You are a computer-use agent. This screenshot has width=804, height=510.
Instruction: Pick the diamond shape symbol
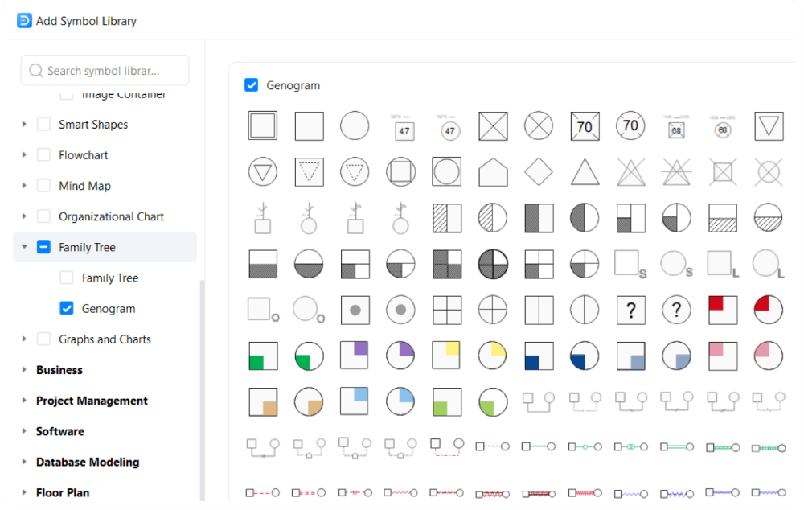tap(539, 172)
